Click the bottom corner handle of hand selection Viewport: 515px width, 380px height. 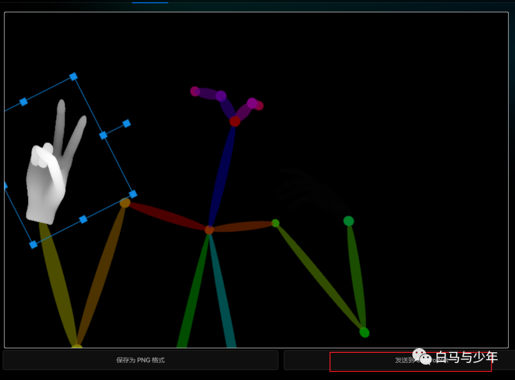click(33, 245)
